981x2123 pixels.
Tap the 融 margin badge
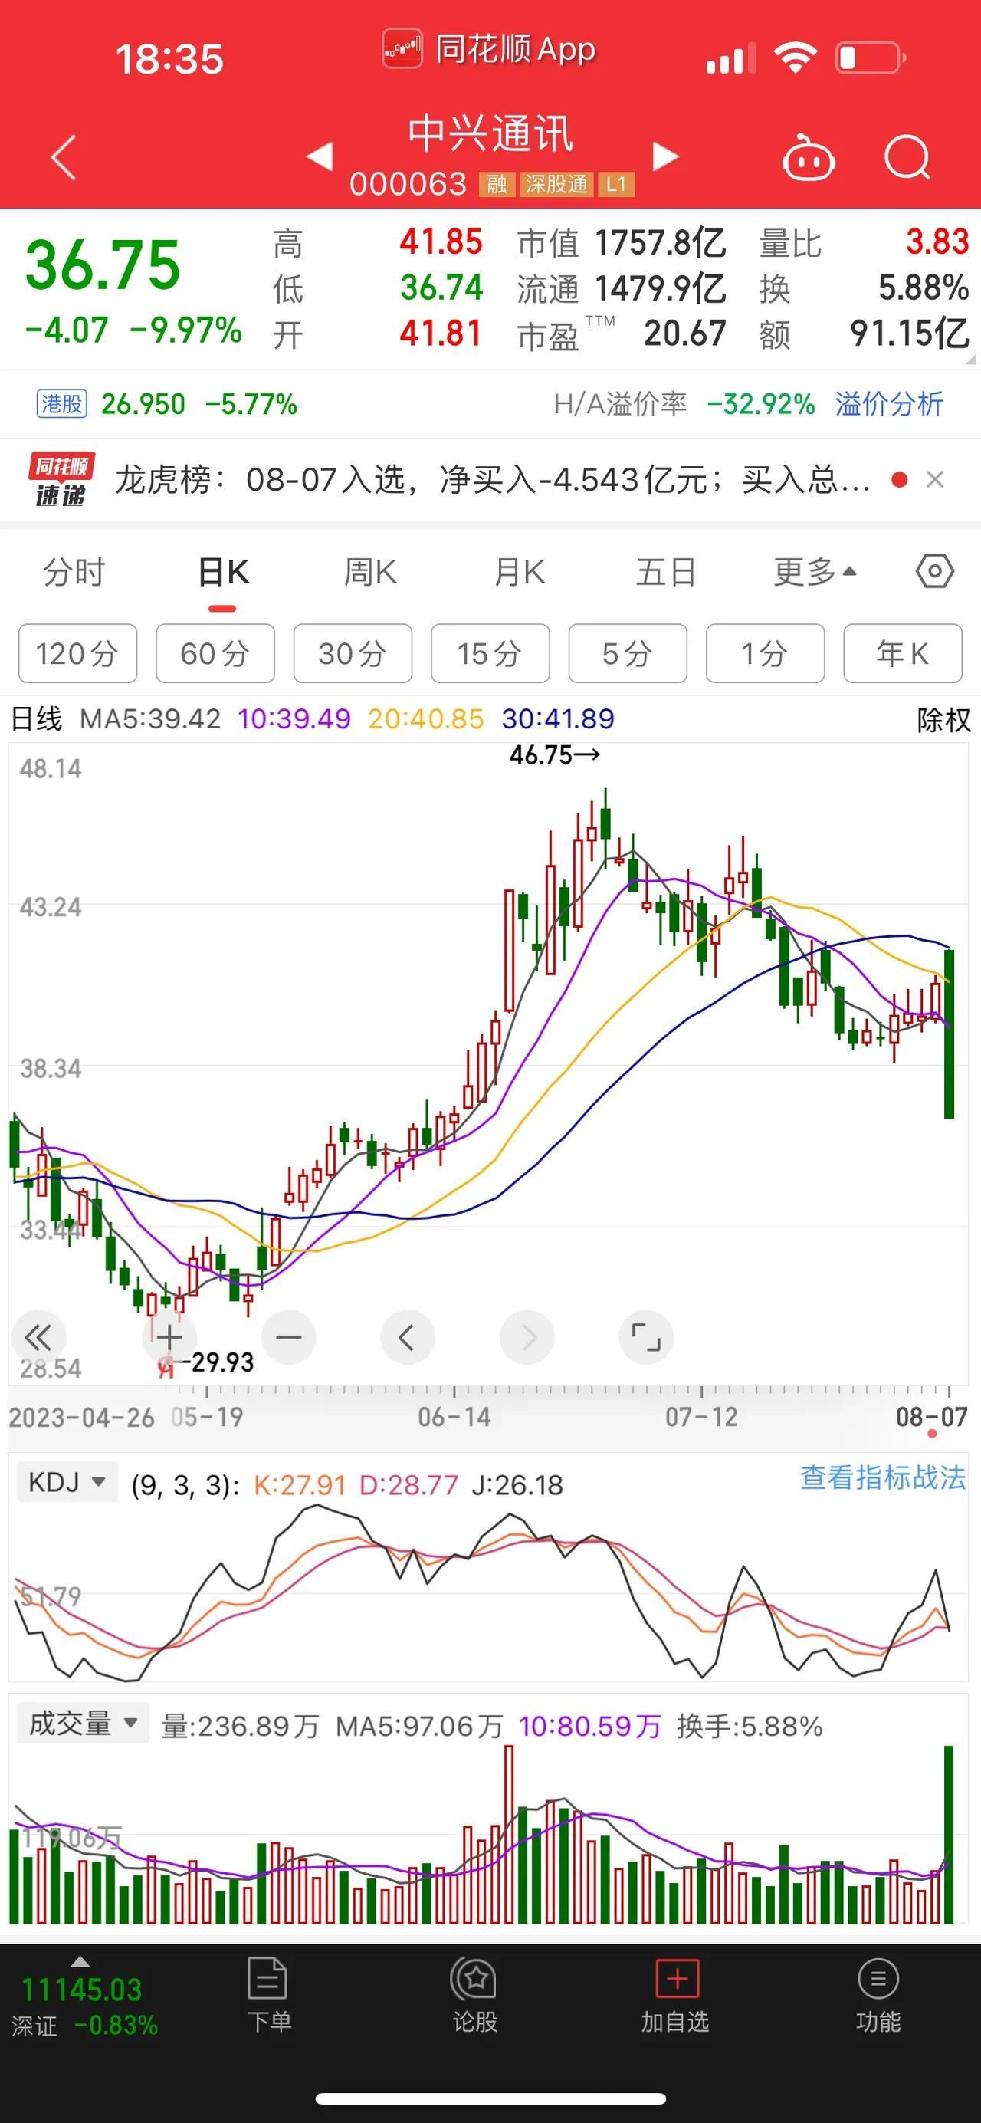pos(496,184)
